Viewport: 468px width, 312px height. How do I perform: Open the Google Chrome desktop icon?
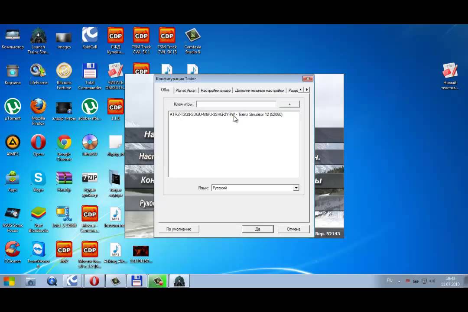[64, 148]
